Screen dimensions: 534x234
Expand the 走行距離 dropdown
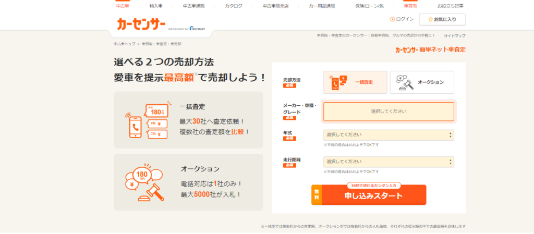coord(389,162)
